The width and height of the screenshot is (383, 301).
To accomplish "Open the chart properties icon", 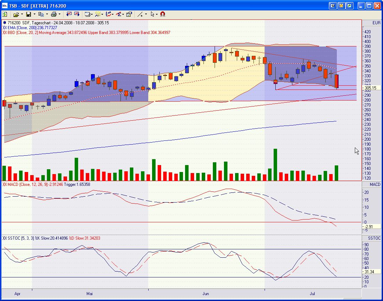I will (129, 14).
